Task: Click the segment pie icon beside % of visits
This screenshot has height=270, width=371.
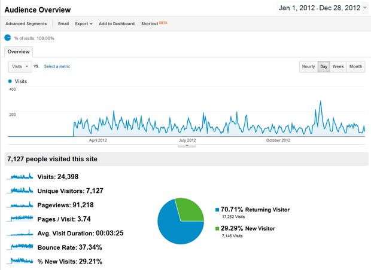Action: pyautogui.click(x=8, y=38)
